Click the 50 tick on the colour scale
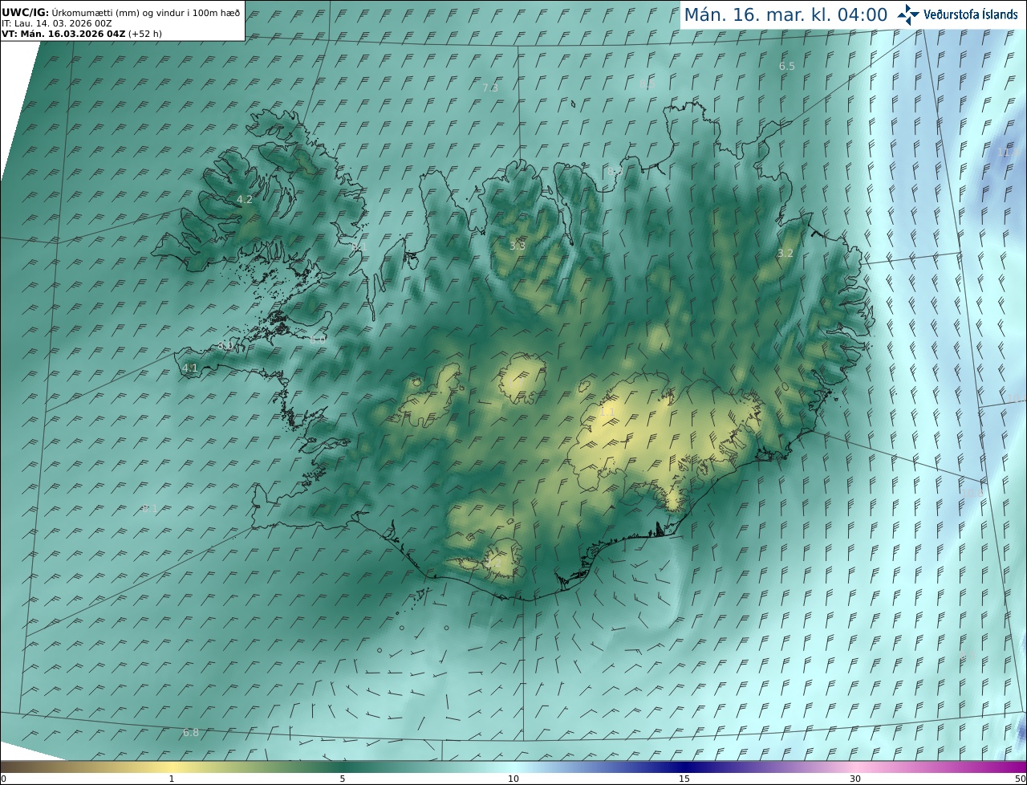 point(1021,779)
